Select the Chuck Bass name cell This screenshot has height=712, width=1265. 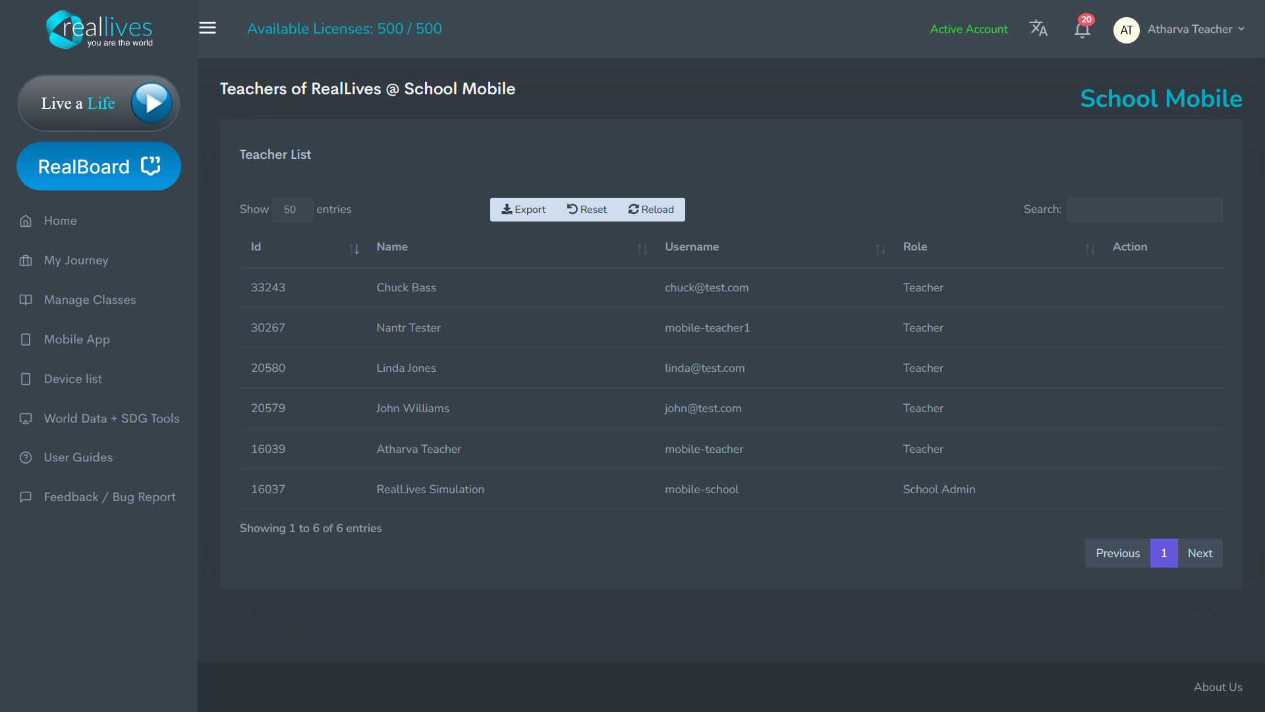pos(407,288)
